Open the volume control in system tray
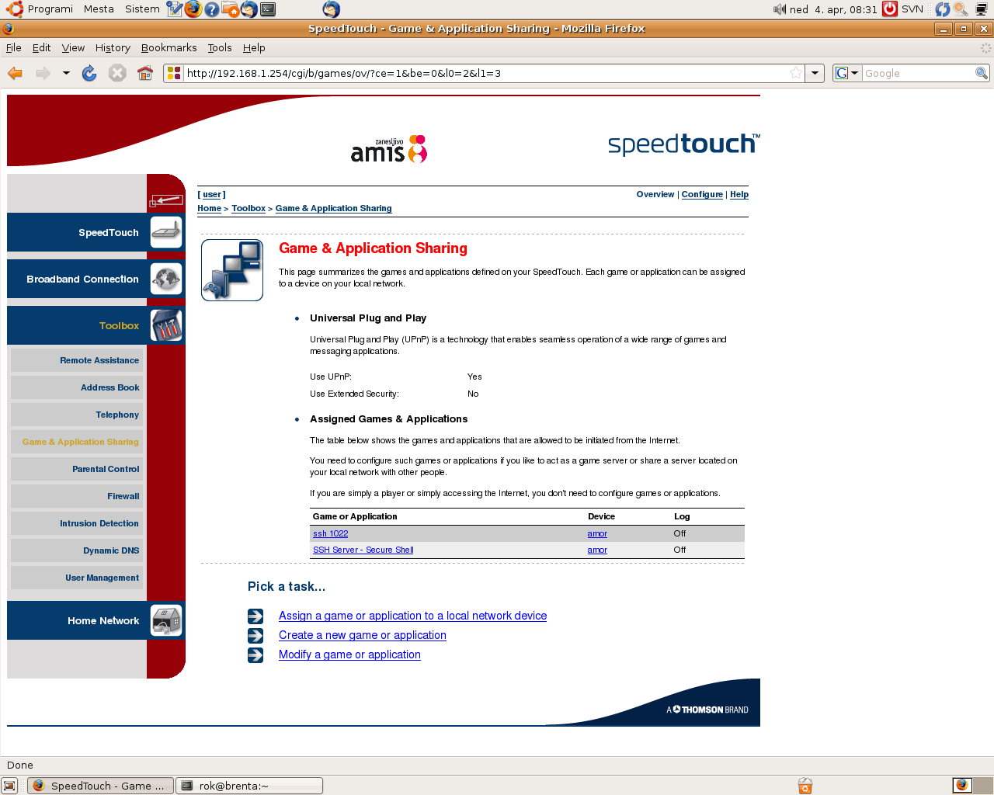Screen dimensions: 994x795 click(779, 9)
